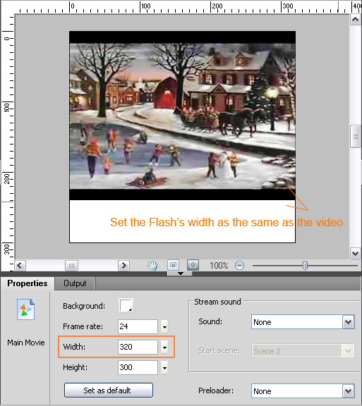Select the hand pan tool
Viewport: 362px width, 406px height.
point(152,266)
